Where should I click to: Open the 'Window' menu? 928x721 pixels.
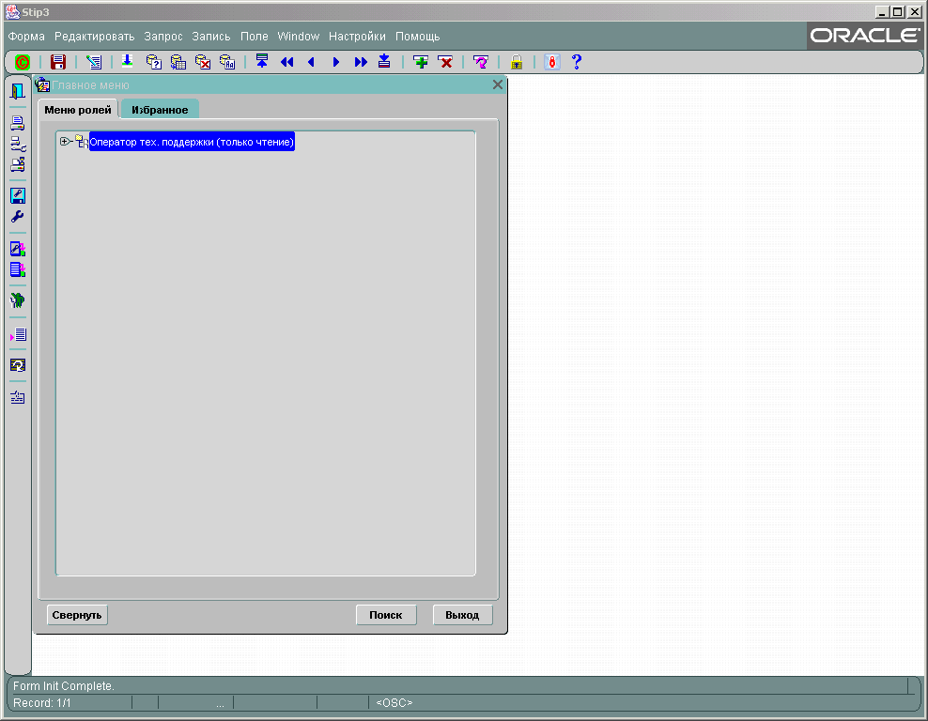[x=299, y=37]
